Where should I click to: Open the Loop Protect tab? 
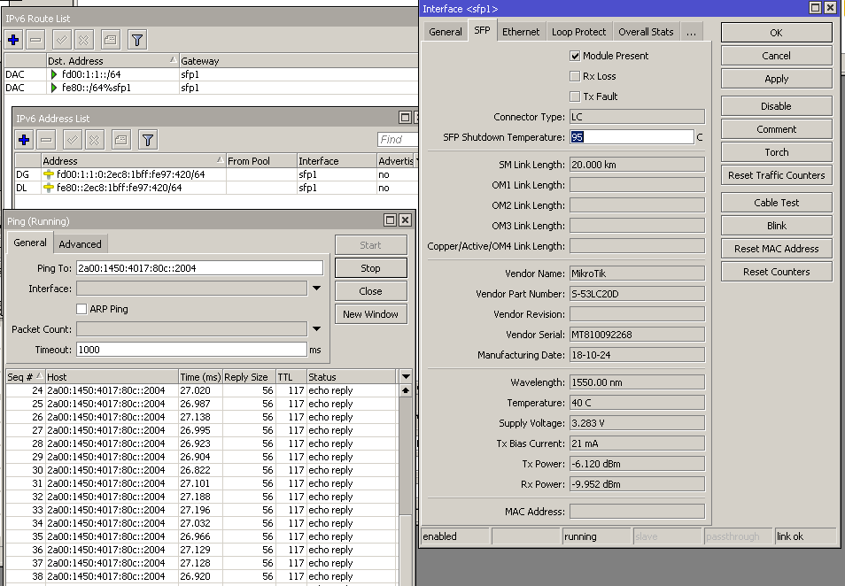[578, 33]
